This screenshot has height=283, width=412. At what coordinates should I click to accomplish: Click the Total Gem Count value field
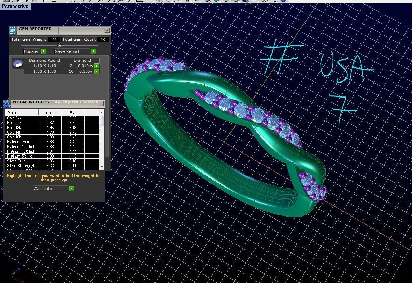point(103,39)
